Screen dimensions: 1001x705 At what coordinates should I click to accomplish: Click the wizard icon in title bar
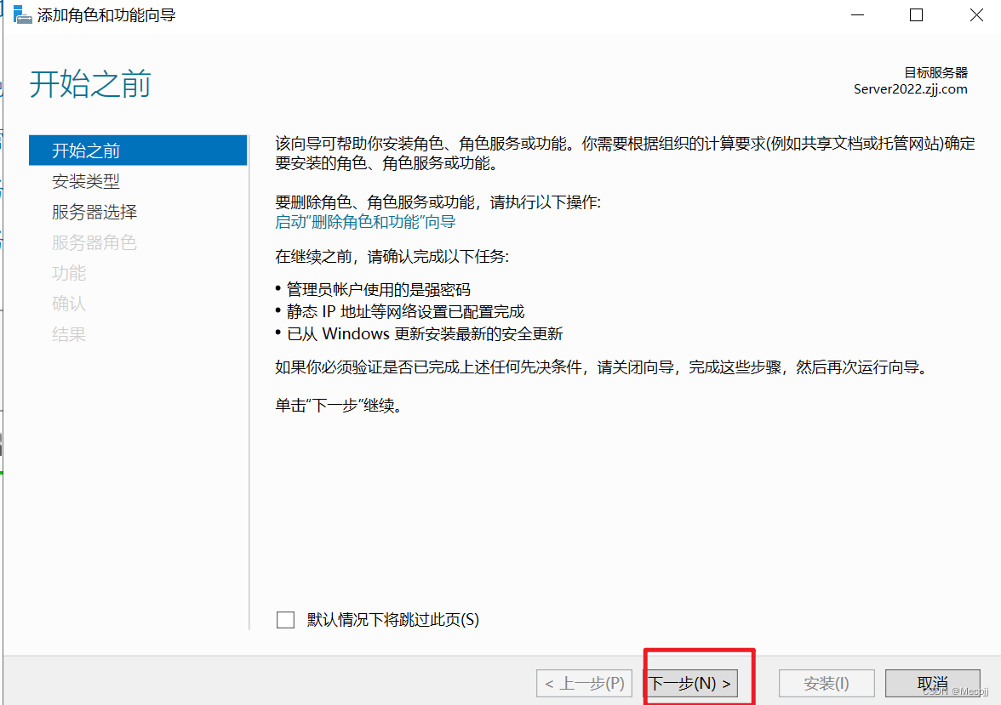[22, 14]
